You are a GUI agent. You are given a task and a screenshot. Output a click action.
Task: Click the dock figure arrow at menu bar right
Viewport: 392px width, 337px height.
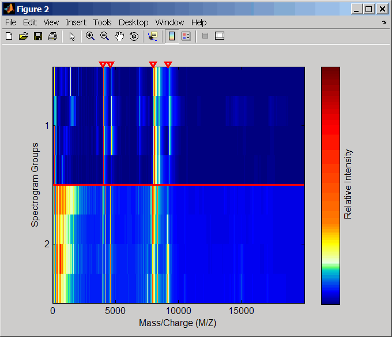coord(384,22)
